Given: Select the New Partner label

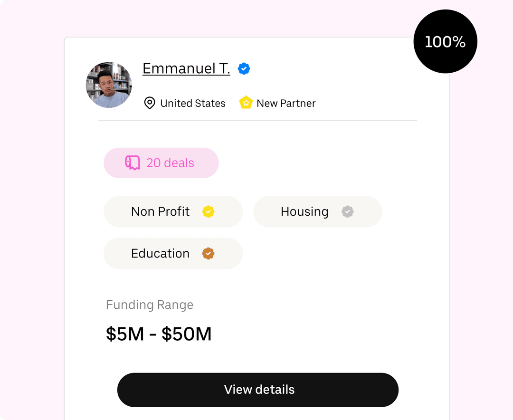Looking at the screenshot, I should [285, 103].
